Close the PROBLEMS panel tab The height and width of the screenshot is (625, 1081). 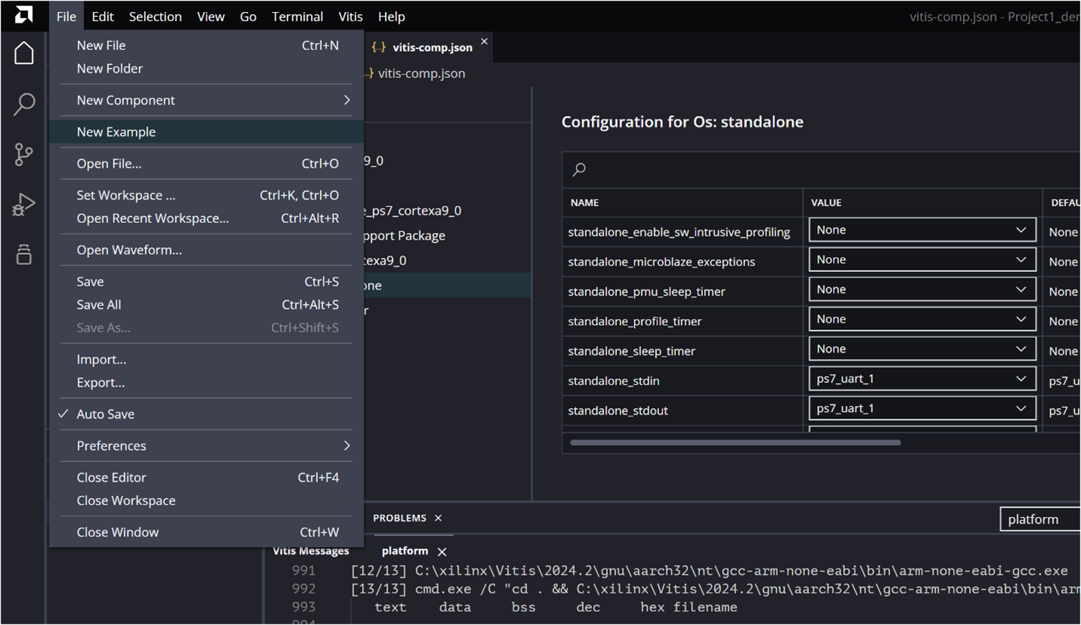pyautogui.click(x=438, y=518)
